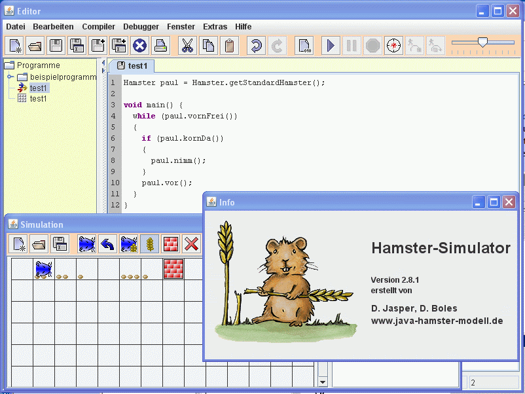Open the Compiler menu

coord(98,27)
